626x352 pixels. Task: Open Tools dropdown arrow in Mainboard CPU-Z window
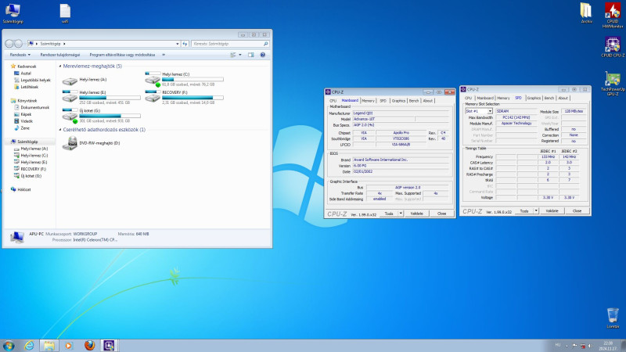(401, 214)
